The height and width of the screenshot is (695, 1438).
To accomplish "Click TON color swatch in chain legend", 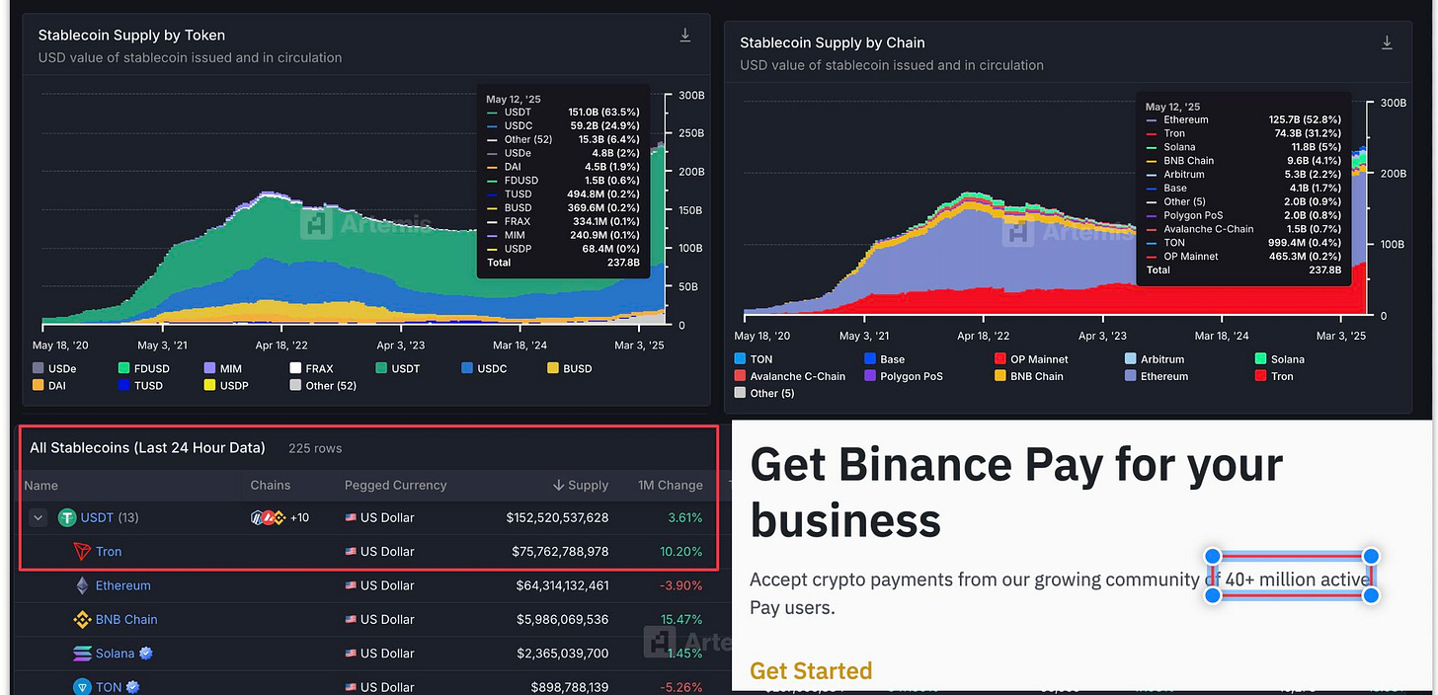I will pos(740,359).
